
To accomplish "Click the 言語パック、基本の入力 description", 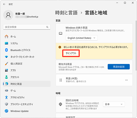I will (x=76, y=81).
